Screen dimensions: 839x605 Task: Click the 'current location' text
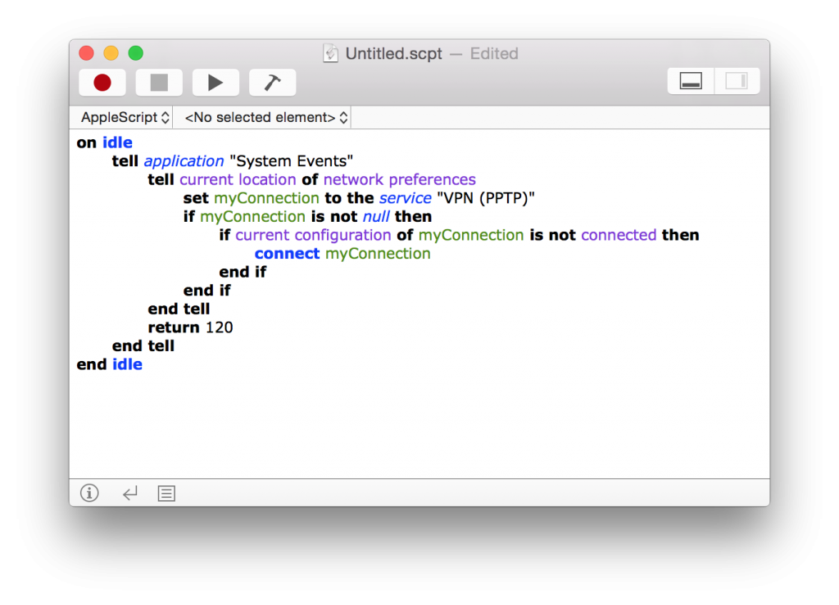[238, 179]
